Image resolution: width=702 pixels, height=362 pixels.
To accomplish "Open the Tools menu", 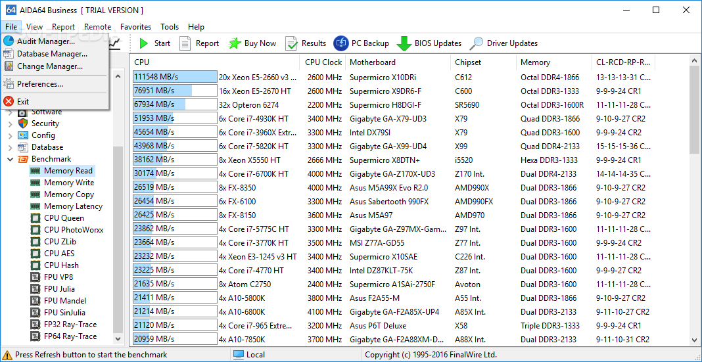I will [x=170, y=27].
